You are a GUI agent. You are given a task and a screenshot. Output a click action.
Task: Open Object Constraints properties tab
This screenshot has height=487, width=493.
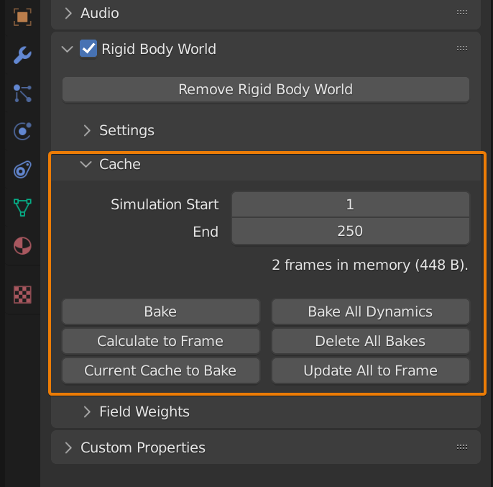(22, 170)
